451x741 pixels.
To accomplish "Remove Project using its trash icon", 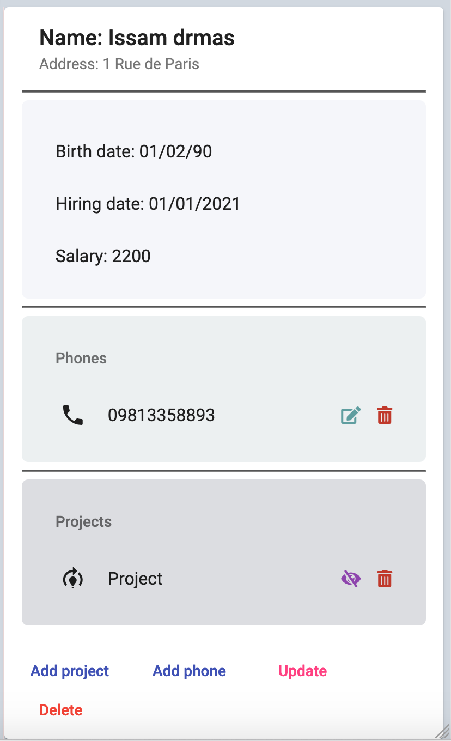I will click(385, 579).
